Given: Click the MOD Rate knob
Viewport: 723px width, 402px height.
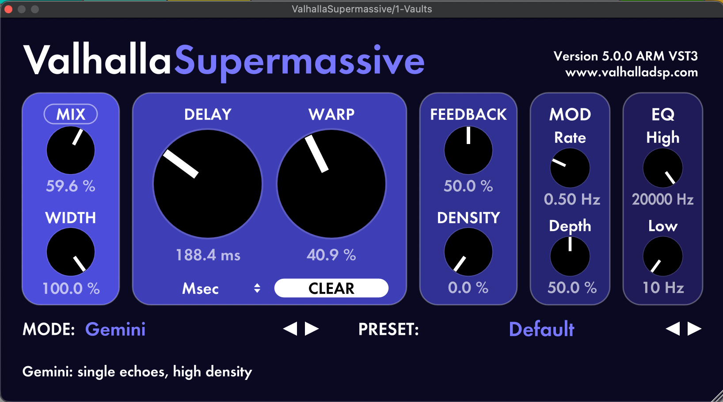Looking at the screenshot, I should tap(570, 168).
